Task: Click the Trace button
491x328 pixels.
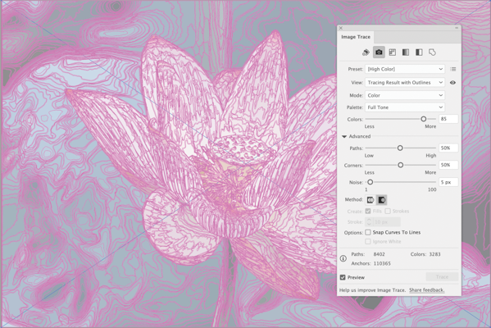Action: 442,277
